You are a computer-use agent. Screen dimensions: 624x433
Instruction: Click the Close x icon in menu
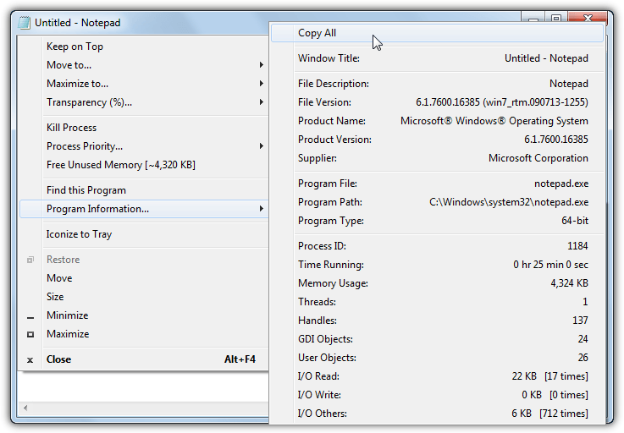[x=30, y=359]
